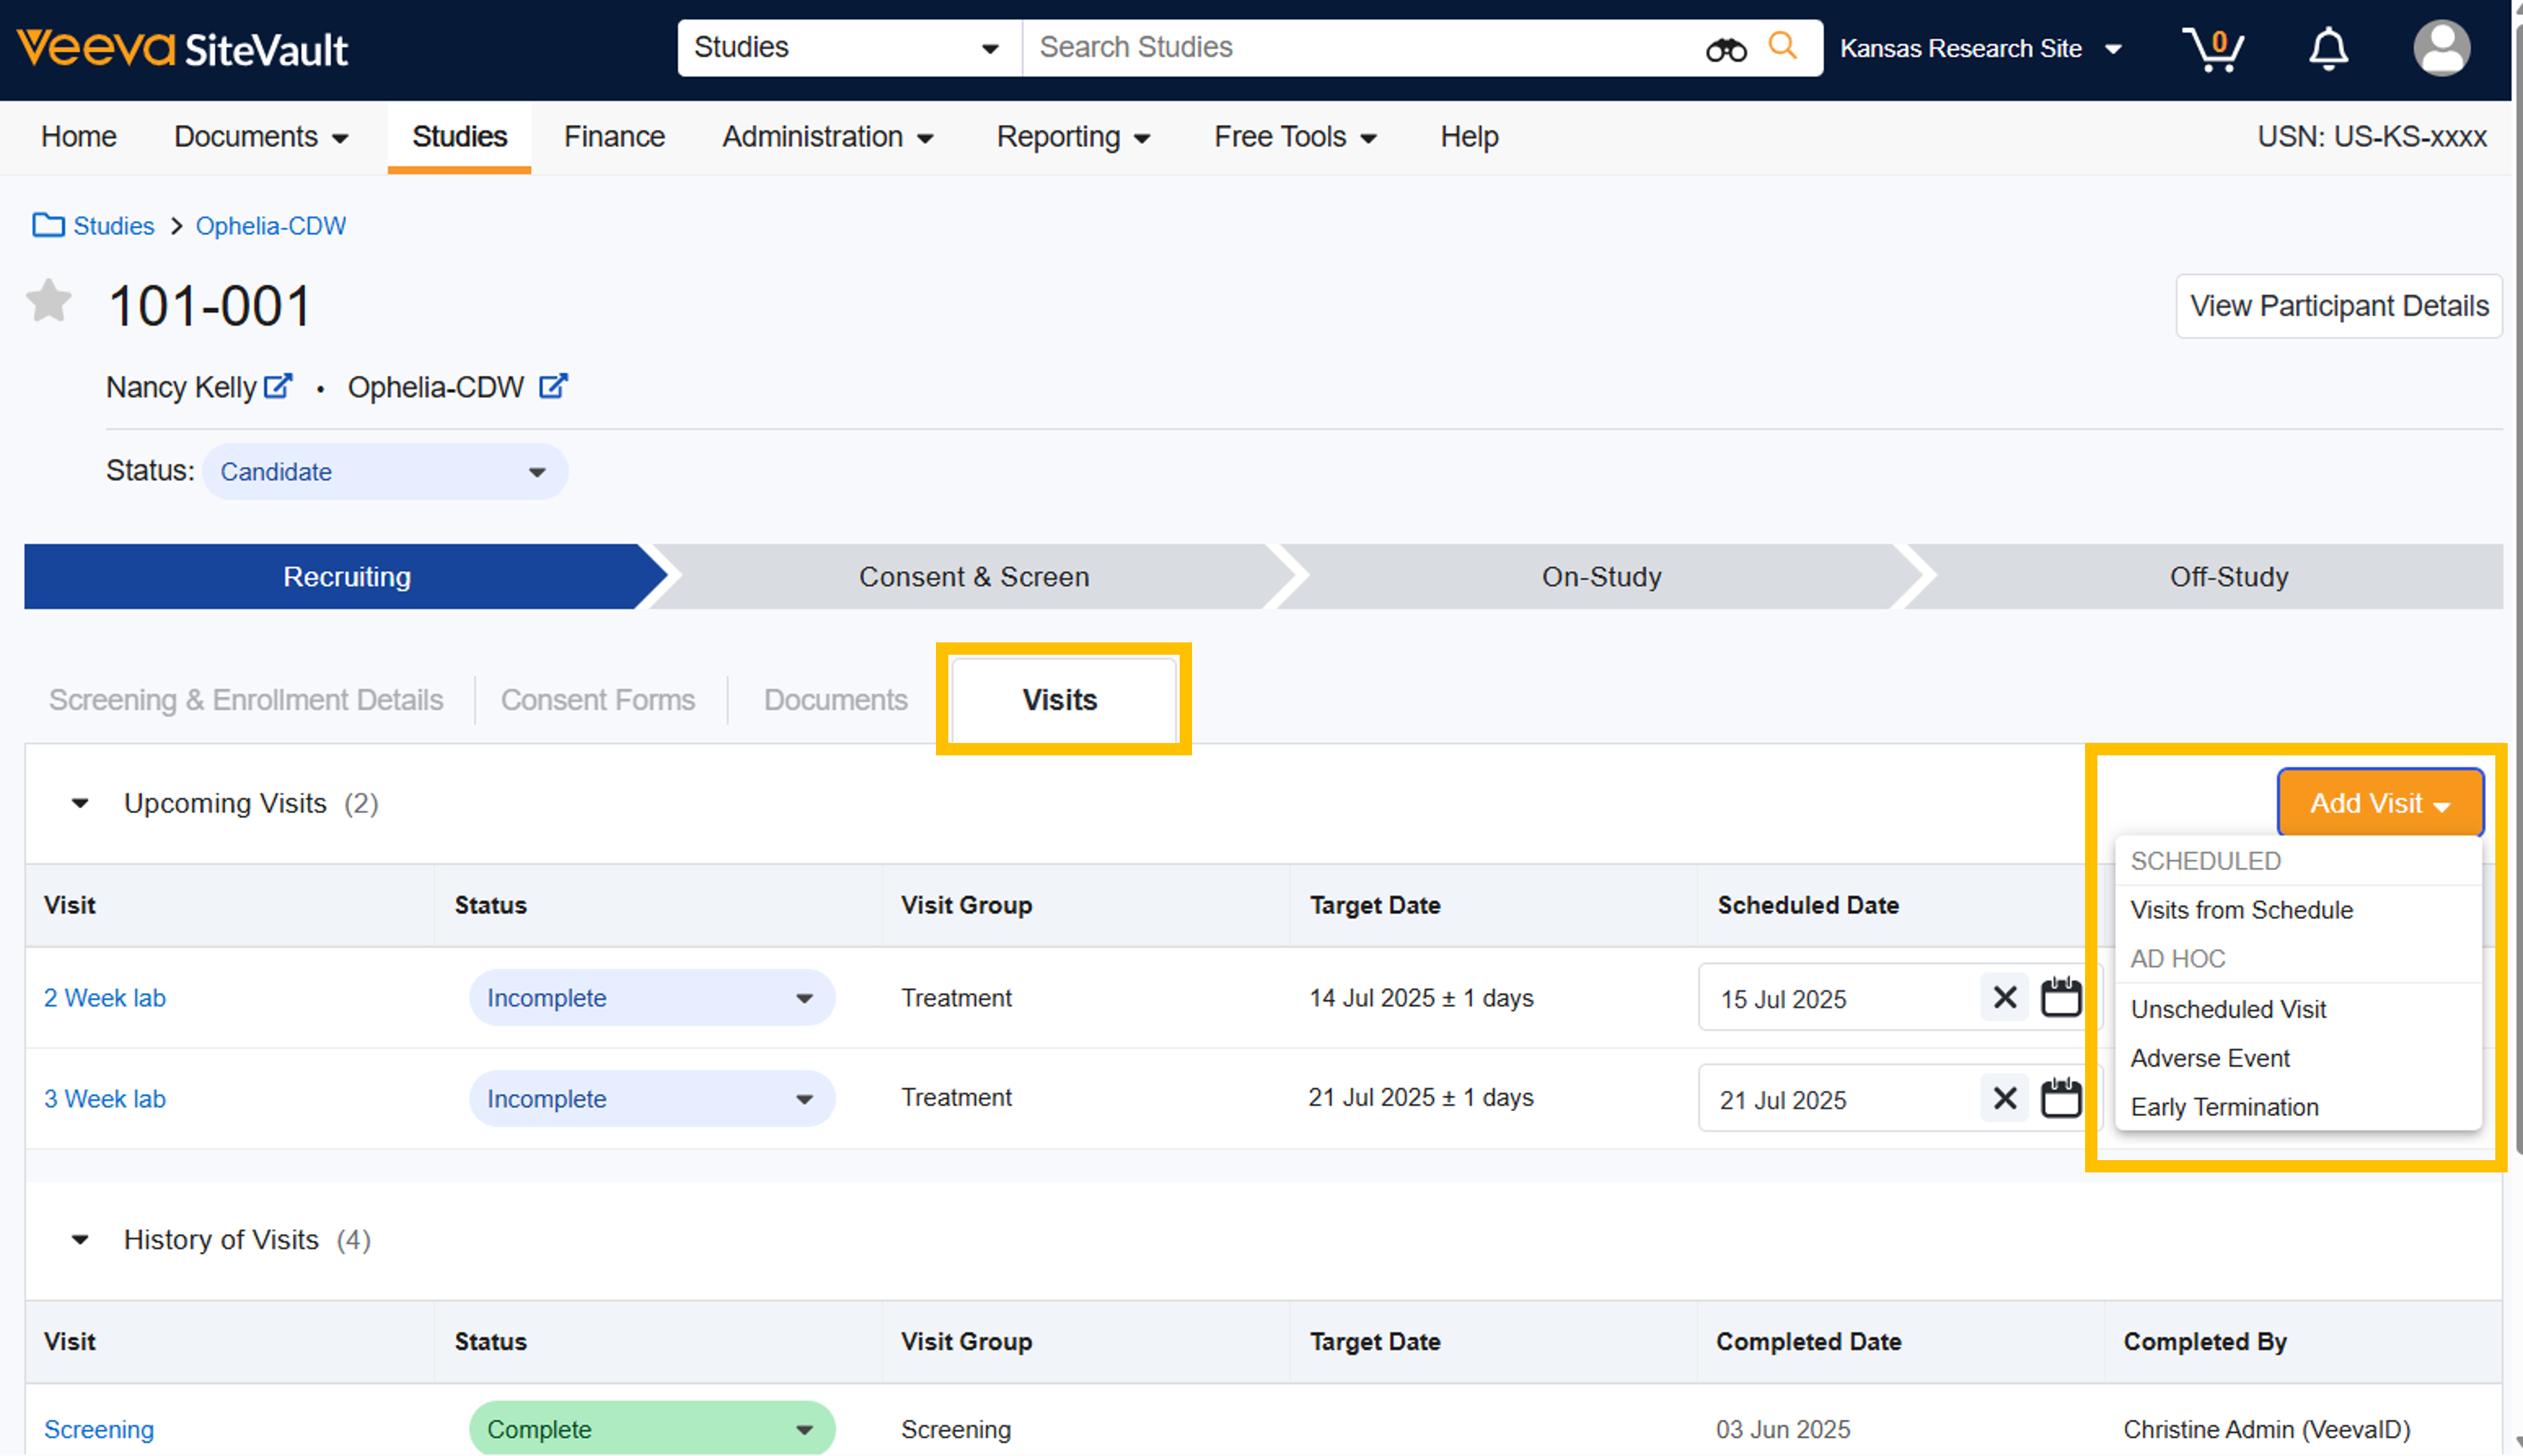Click the Consent & Screen progress stage
The height and width of the screenshot is (1456, 2523).
pyautogui.click(x=974, y=577)
